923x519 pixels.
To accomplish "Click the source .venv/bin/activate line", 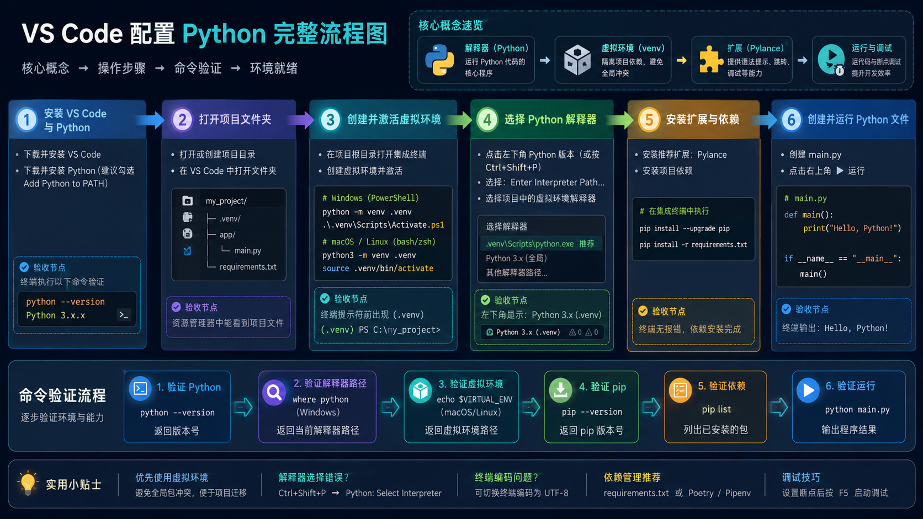I will coord(378,268).
